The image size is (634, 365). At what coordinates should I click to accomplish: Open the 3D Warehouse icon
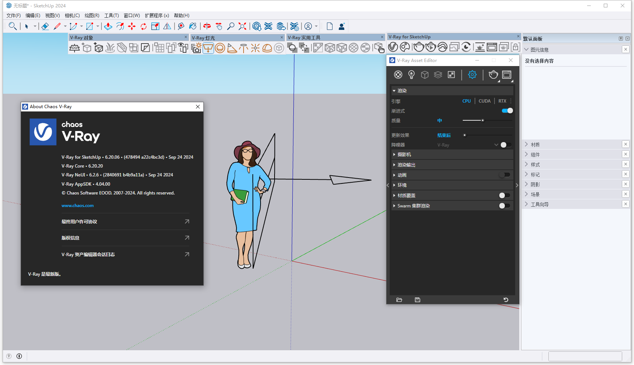(x=257, y=26)
